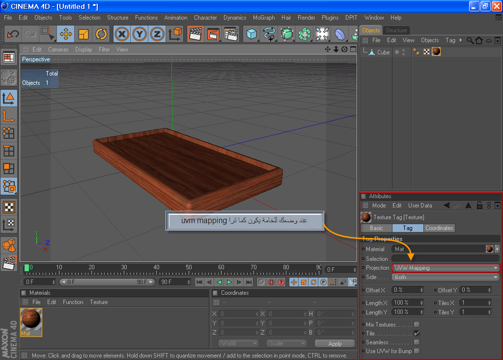Image resolution: width=503 pixels, height=360 pixels.
Task: Add a spline object
Action: pos(269,34)
